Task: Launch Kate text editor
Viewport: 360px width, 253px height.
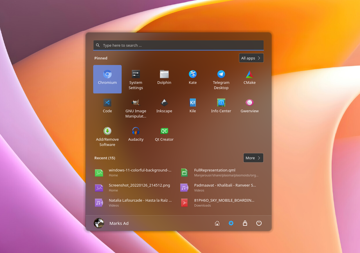Action: [193, 79]
